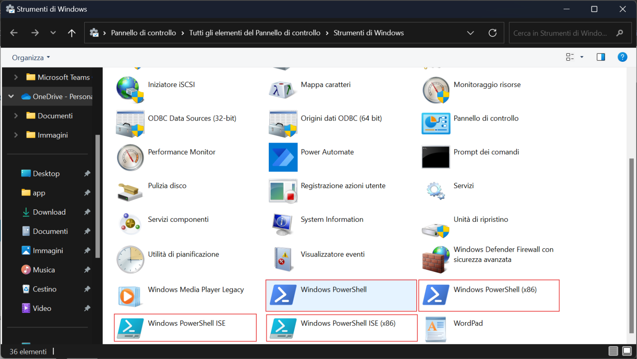The image size is (637, 359).
Task: Launch the Servizi tool
Action: (463, 185)
